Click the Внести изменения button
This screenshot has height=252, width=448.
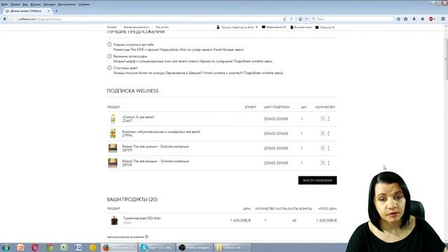pyautogui.click(x=317, y=181)
